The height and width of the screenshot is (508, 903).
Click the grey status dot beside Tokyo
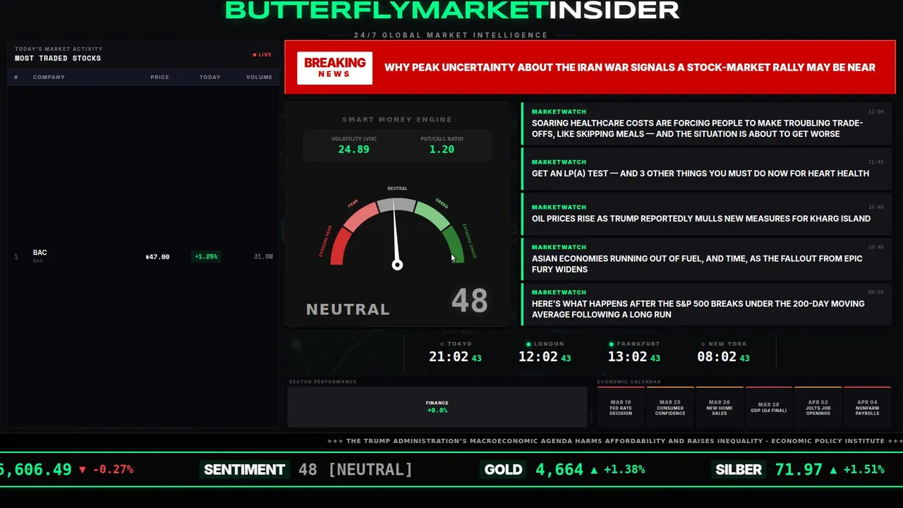(x=442, y=344)
